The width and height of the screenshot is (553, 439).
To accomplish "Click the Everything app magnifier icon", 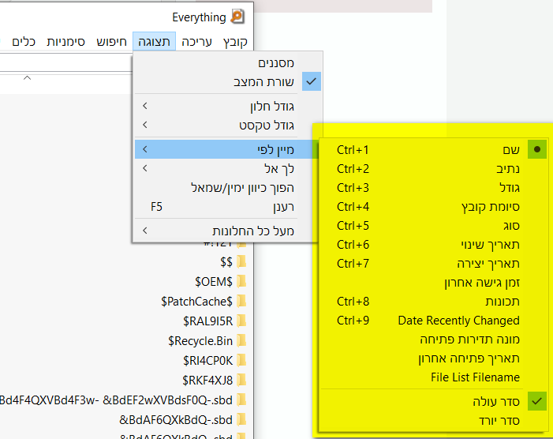I will [237, 17].
